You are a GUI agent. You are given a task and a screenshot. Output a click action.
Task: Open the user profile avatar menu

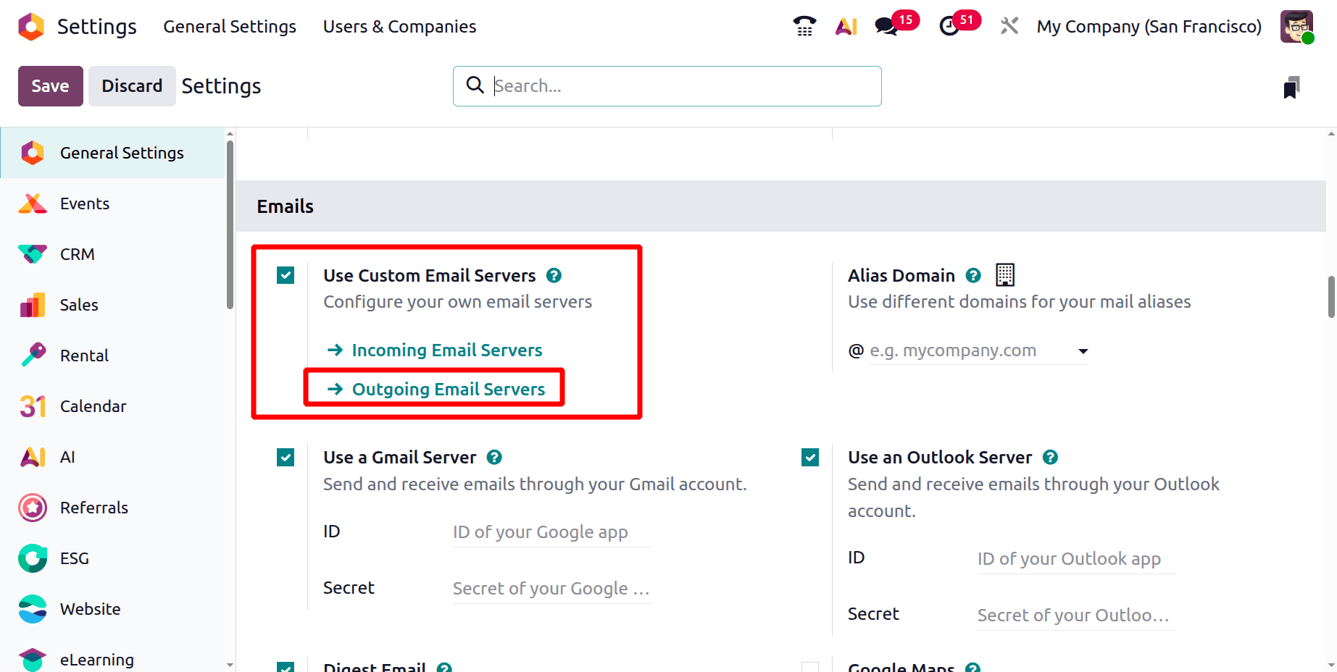click(x=1296, y=26)
